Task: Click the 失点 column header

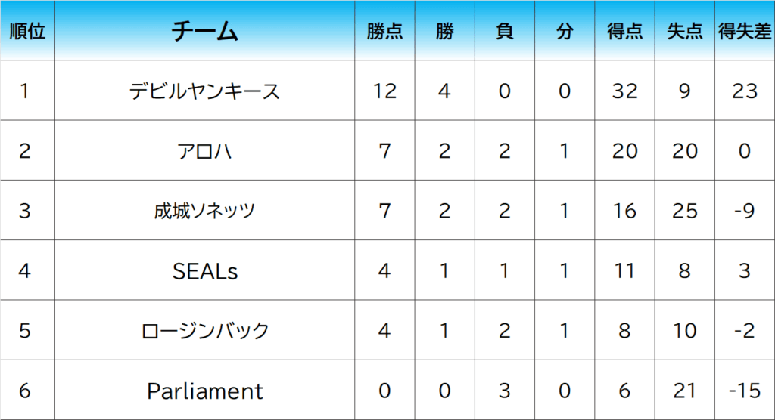Action: 685,32
